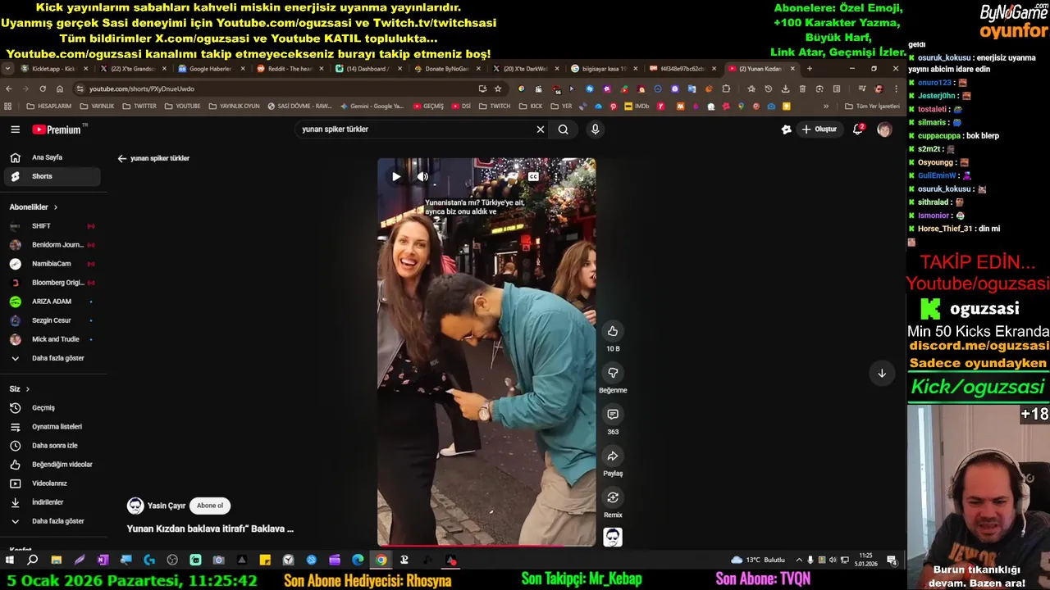
Task: Click the Oluştur create button
Action: tap(819, 129)
